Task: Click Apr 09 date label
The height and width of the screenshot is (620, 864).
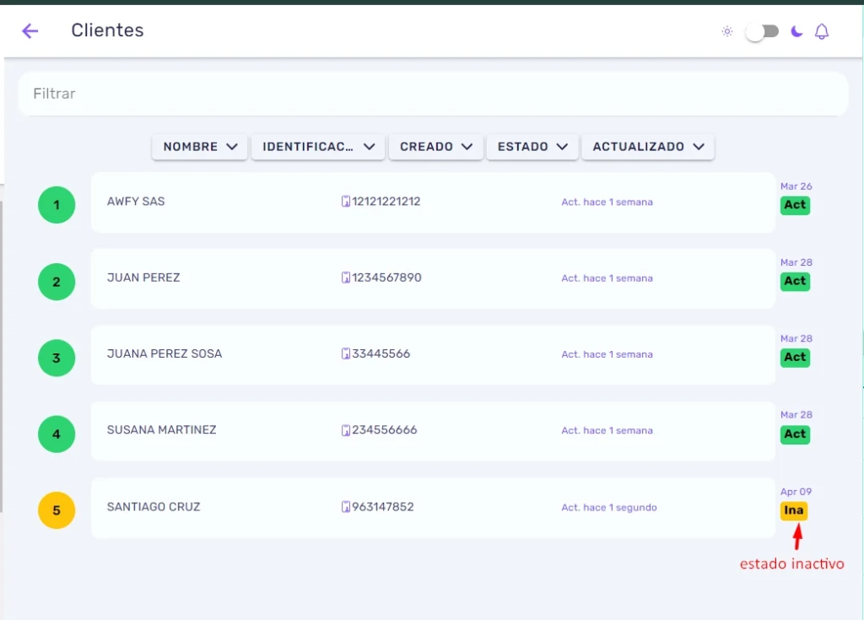Action: (796, 492)
